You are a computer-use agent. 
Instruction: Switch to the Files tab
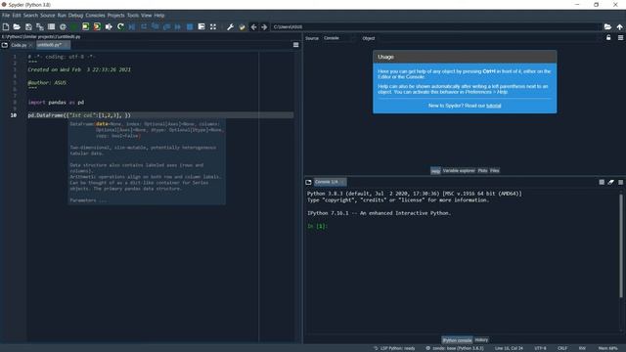[x=495, y=170]
